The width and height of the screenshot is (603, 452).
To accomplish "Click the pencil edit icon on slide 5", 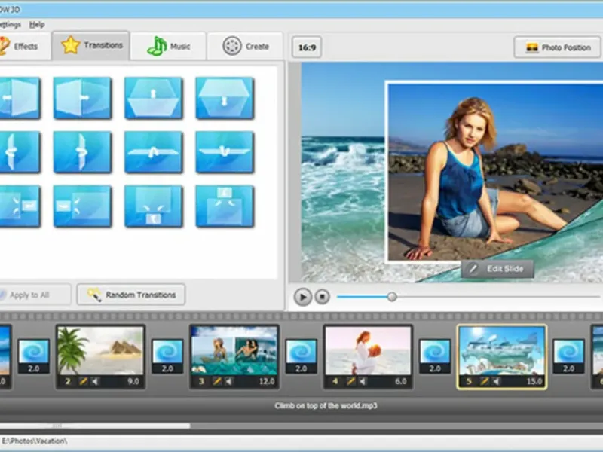I will click(485, 381).
